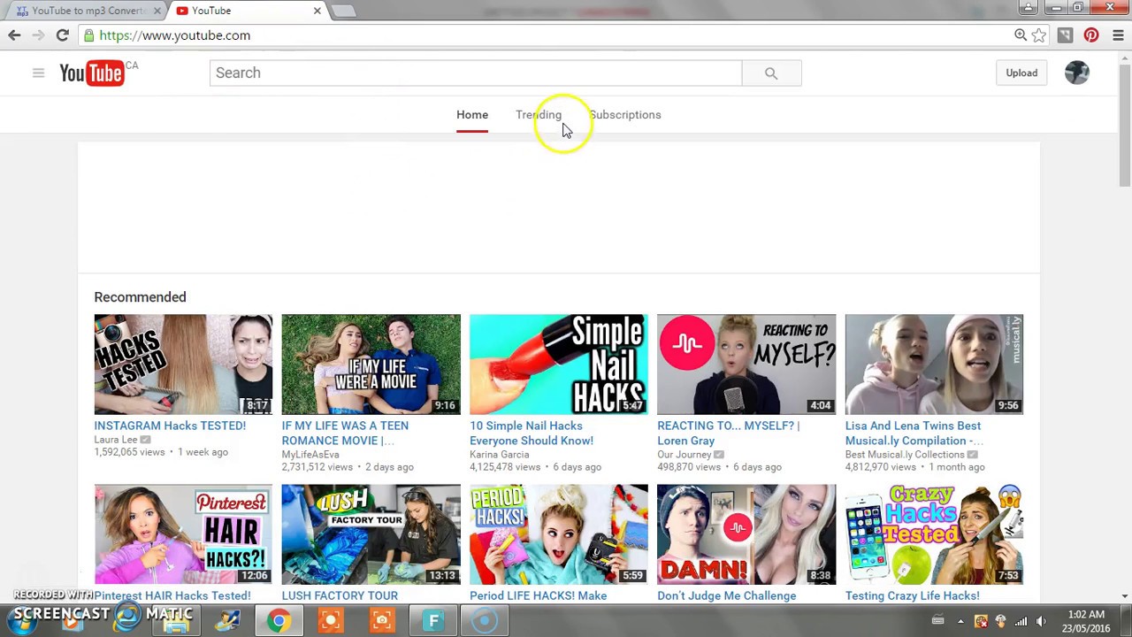Click the volume speaker tray icon
The height and width of the screenshot is (637, 1132).
pyautogui.click(x=1041, y=621)
